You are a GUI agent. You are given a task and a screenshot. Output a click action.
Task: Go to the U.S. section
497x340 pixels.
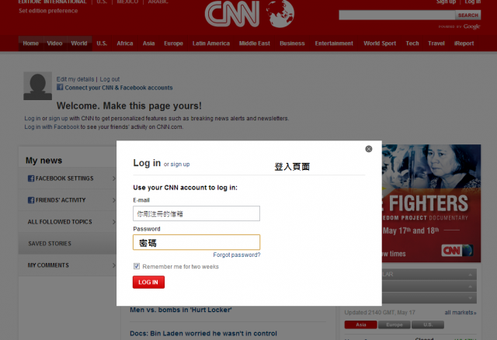(102, 43)
